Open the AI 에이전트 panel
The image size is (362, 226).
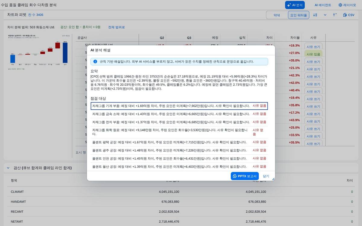[x=322, y=5]
